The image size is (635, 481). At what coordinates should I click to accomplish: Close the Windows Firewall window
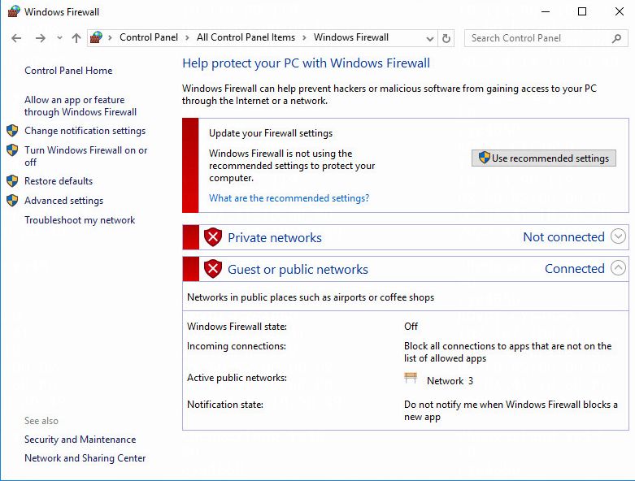click(x=620, y=11)
